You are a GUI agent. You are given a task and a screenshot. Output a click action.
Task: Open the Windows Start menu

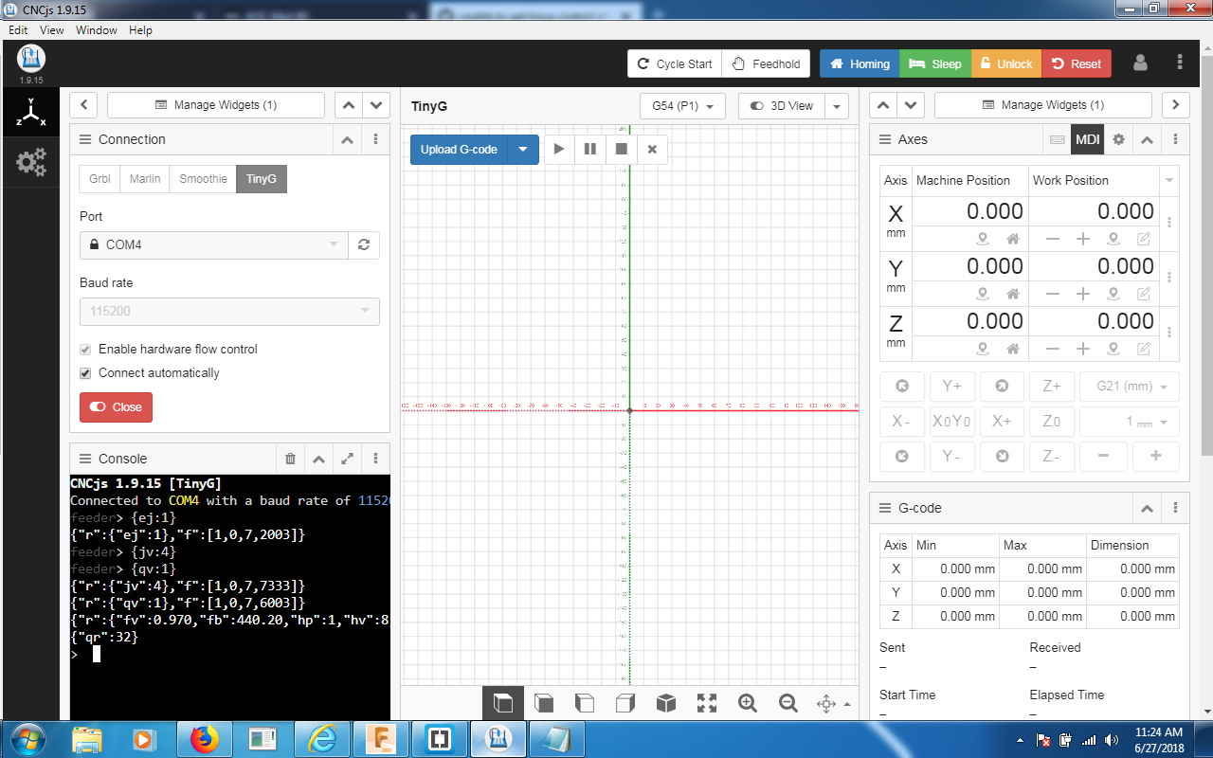[27, 738]
